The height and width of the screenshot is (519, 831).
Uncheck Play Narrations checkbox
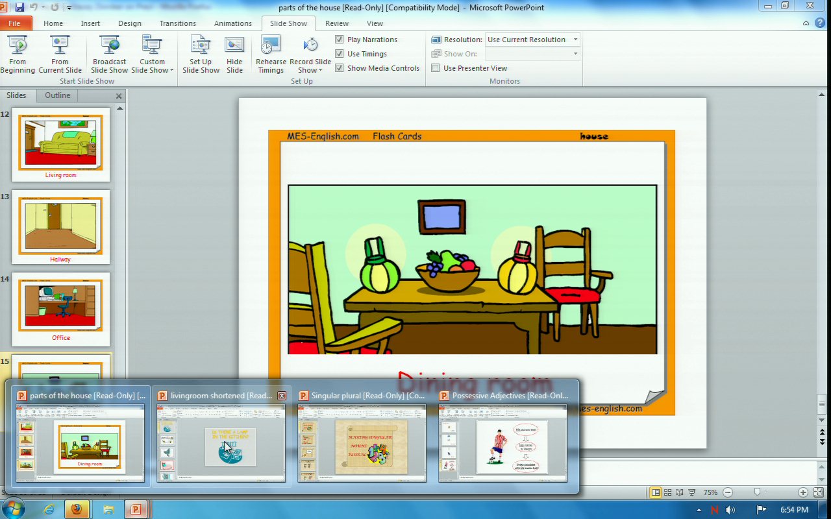coord(340,40)
